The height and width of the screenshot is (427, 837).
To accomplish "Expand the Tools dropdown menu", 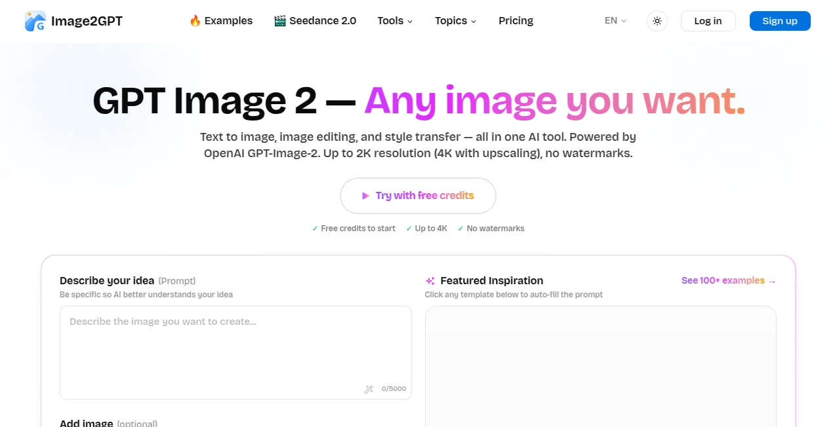I will (395, 21).
